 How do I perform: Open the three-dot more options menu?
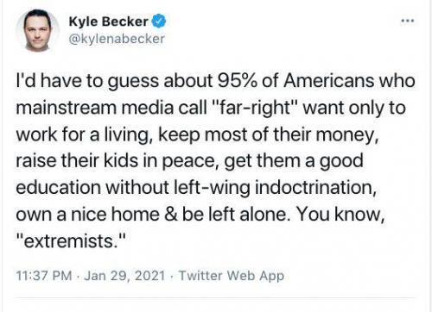pos(408,21)
